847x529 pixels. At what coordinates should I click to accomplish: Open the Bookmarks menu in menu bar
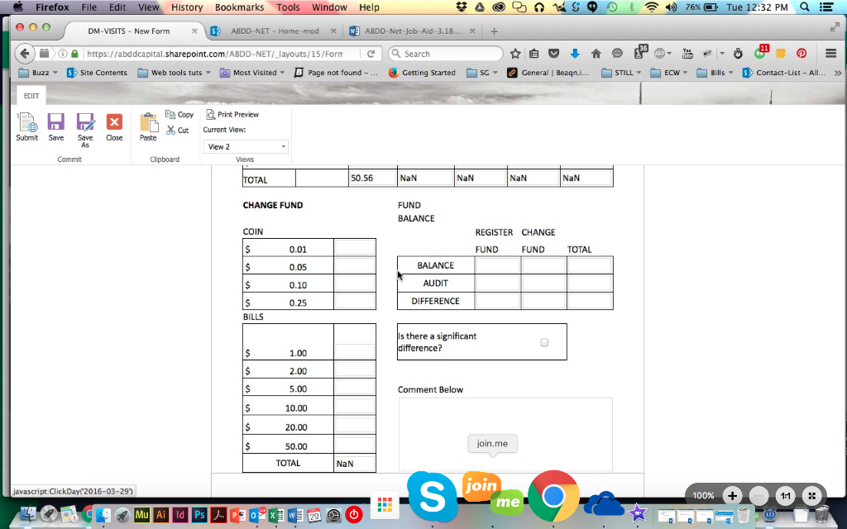(x=239, y=7)
